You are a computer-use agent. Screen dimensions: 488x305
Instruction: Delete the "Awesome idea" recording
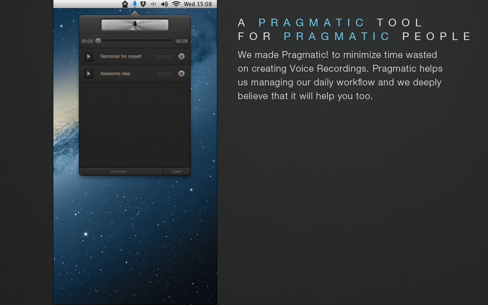coord(181,74)
